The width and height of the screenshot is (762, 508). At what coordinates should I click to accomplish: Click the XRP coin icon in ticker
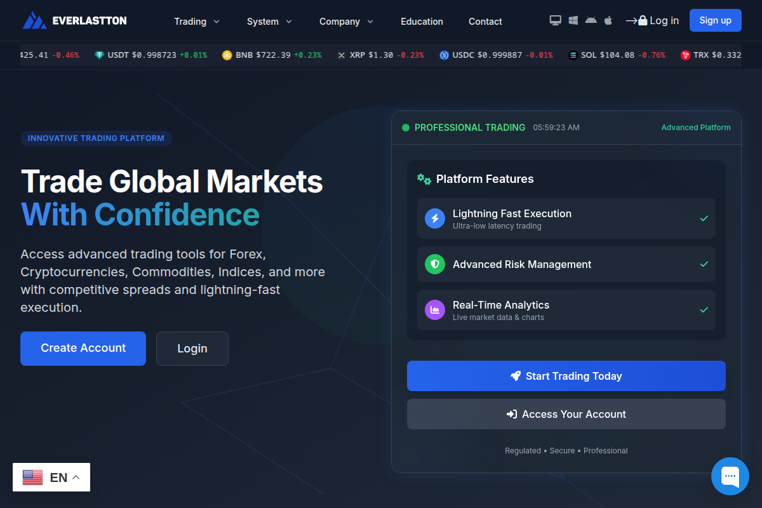(342, 55)
